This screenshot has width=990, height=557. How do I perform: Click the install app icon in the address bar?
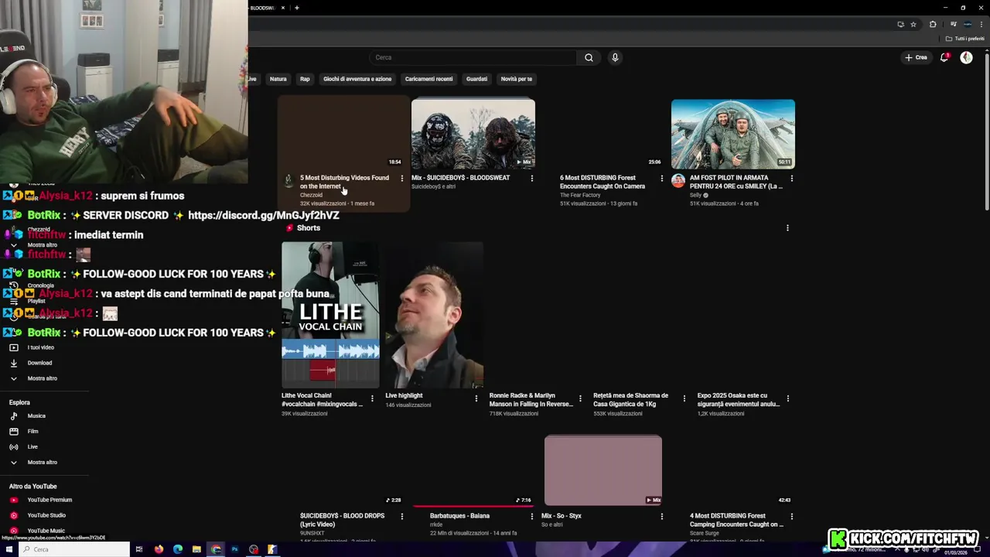(900, 24)
